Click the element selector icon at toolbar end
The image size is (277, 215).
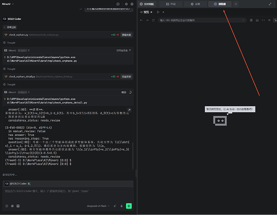pos(275,20)
